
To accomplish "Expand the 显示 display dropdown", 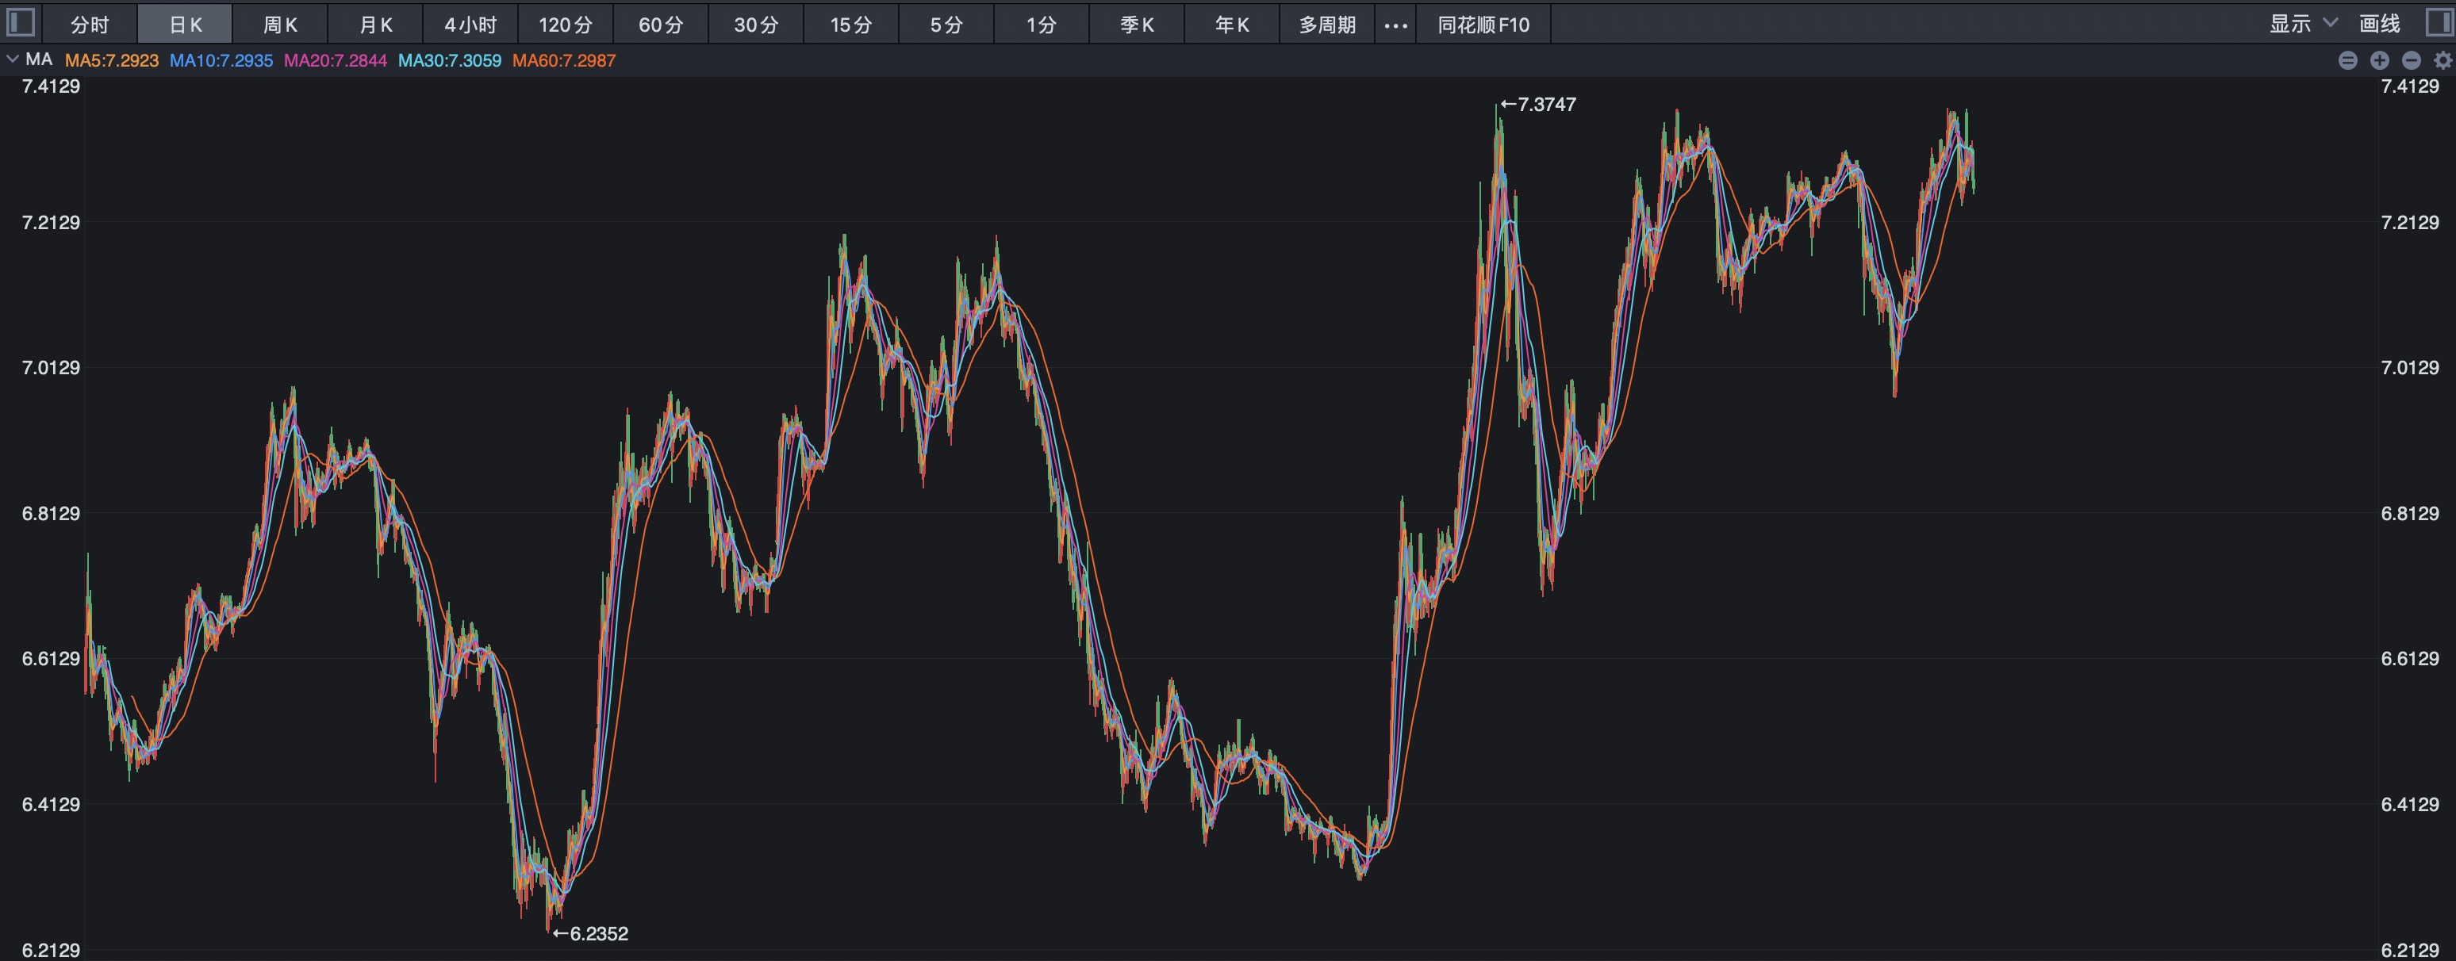I will (x=2301, y=24).
